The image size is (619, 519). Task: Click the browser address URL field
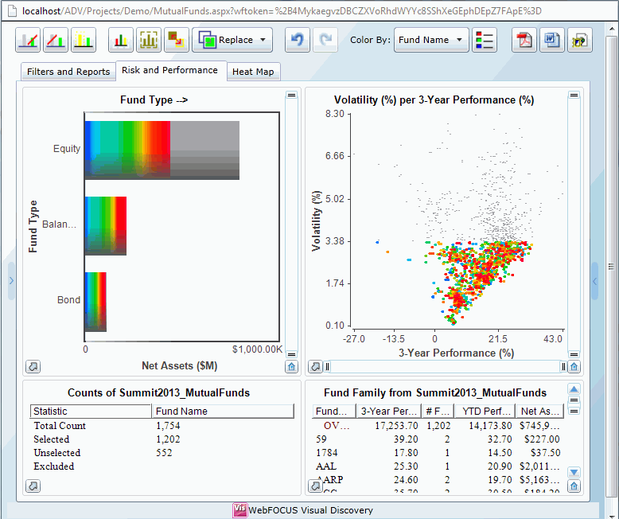click(x=282, y=11)
